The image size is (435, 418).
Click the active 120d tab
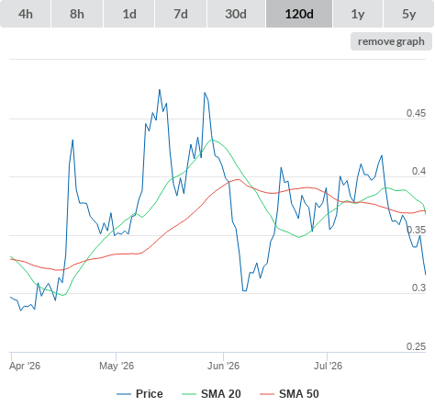coord(299,14)
